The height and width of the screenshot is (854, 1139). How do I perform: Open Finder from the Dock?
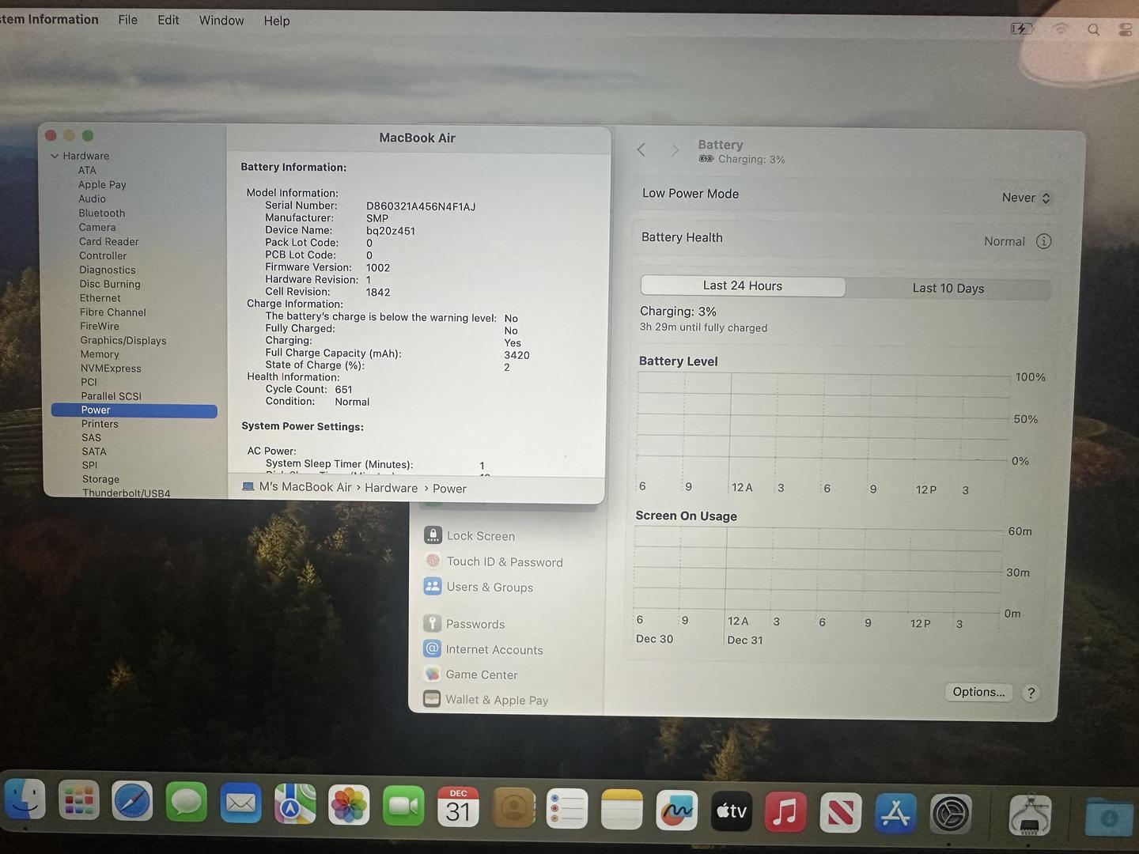tap(25, 800)
